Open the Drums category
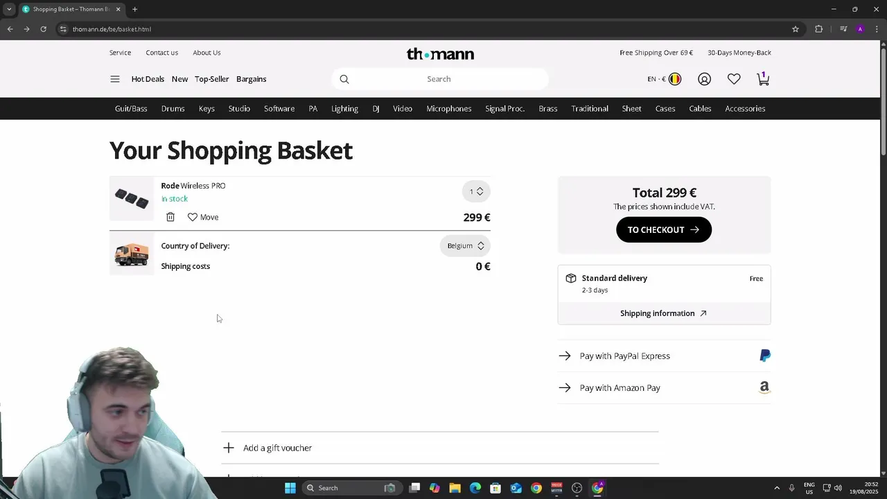The image size is (887, 499). [173, 109]
